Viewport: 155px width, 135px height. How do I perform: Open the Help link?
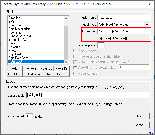pyautogui.click(x=150, y=132)
